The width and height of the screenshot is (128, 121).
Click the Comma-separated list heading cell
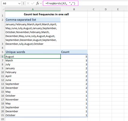pyautogui.click(x=33, y=20)
